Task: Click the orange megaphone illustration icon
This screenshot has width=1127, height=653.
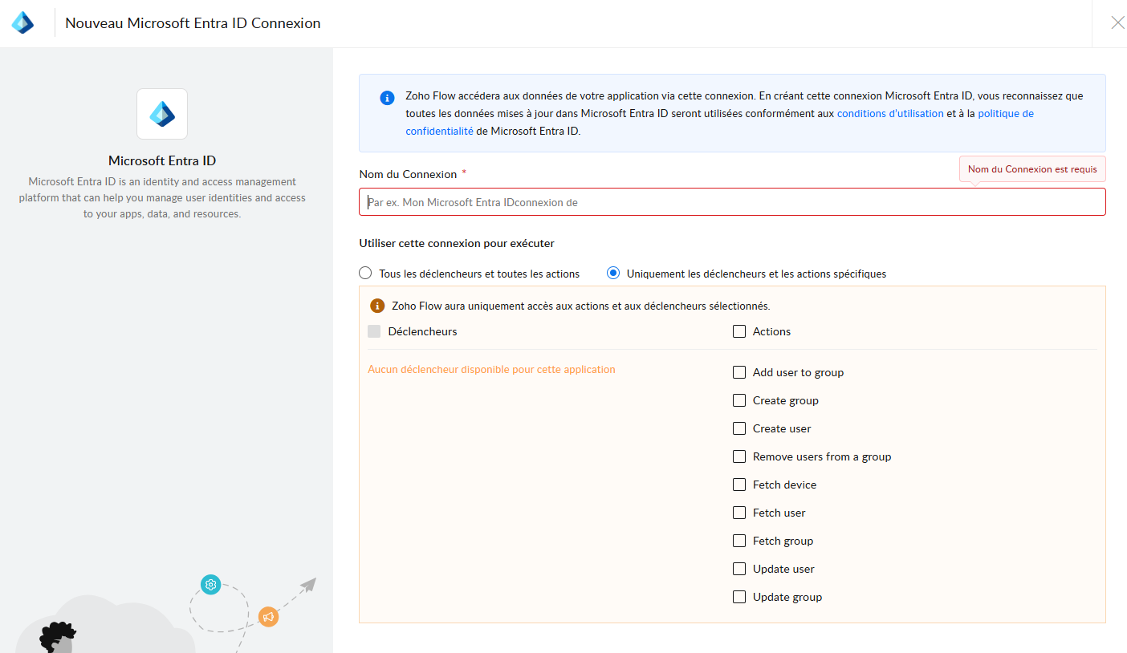Action: 268,616
